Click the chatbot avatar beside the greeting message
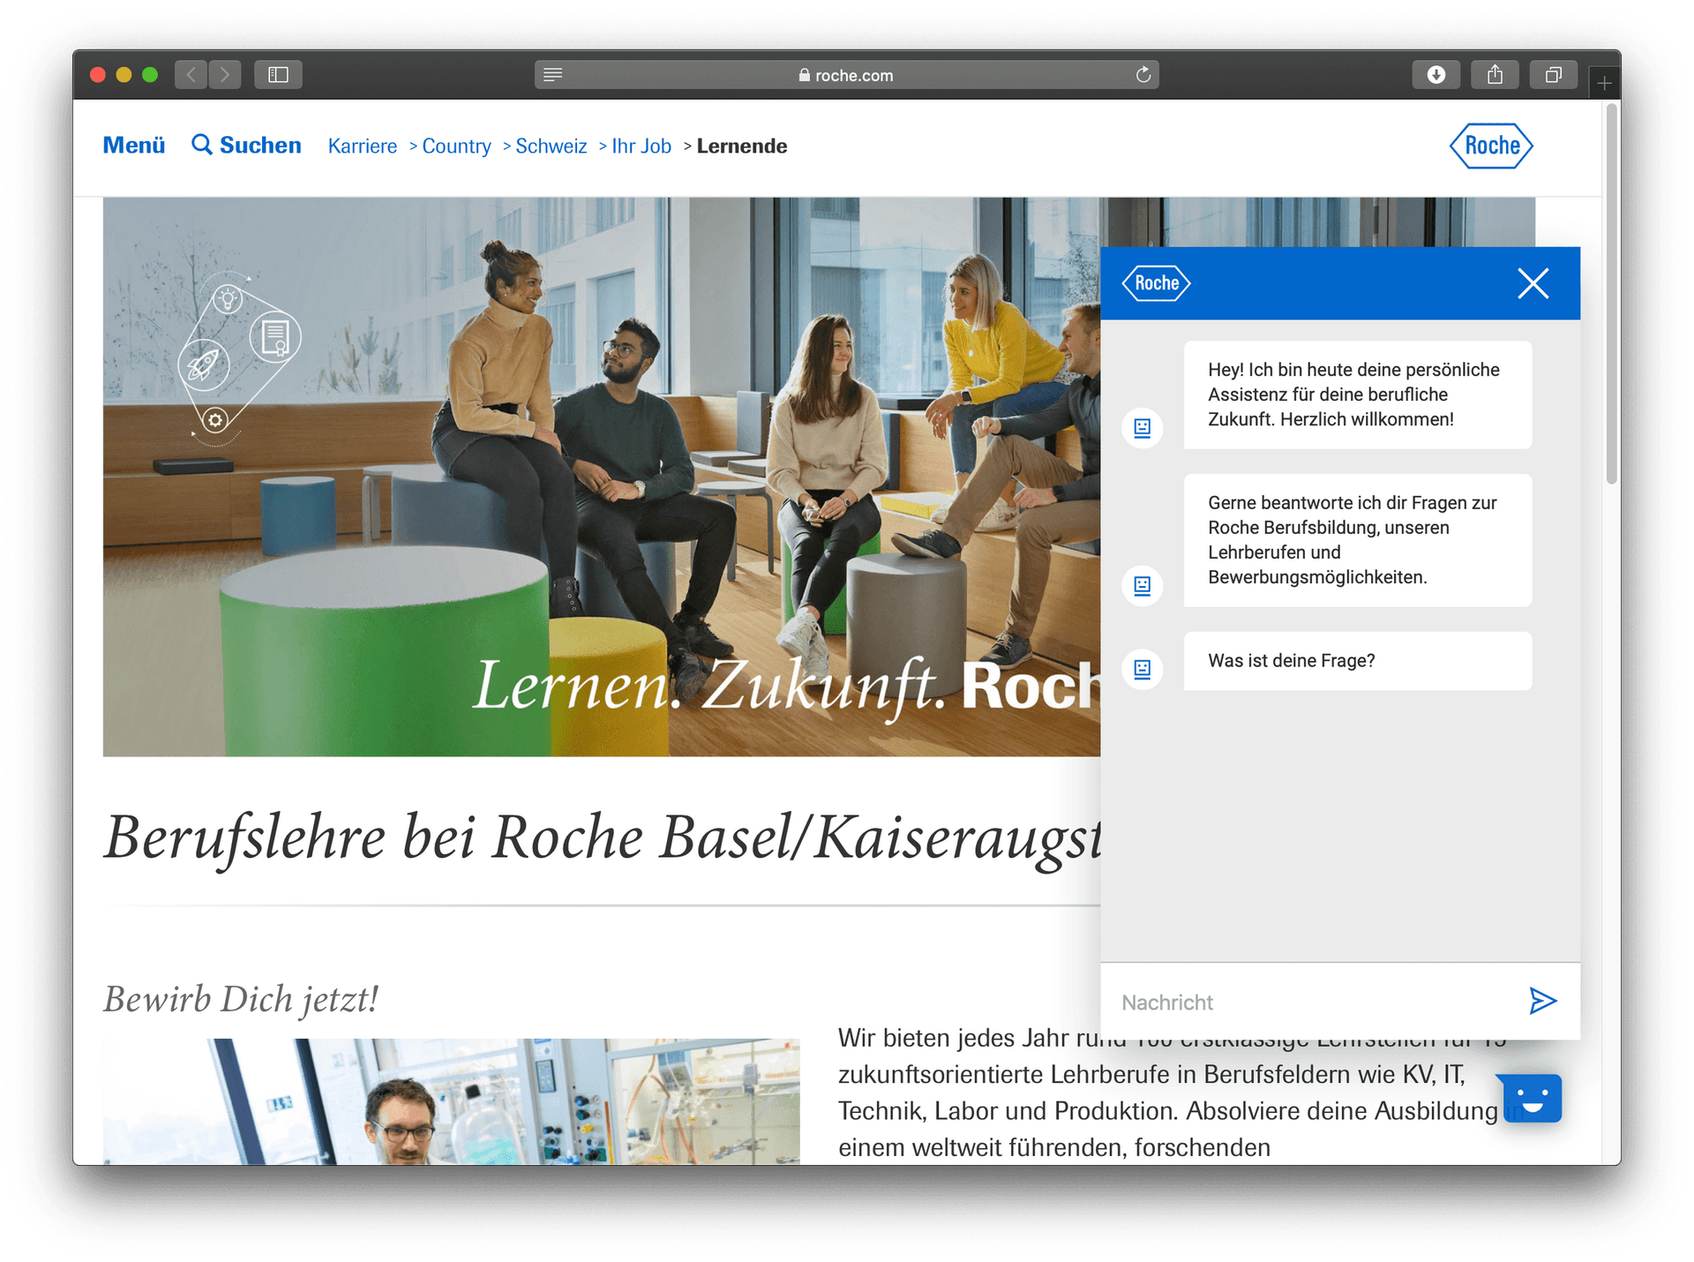This screenshot has height=1262, width=1694. (1142, 428)
